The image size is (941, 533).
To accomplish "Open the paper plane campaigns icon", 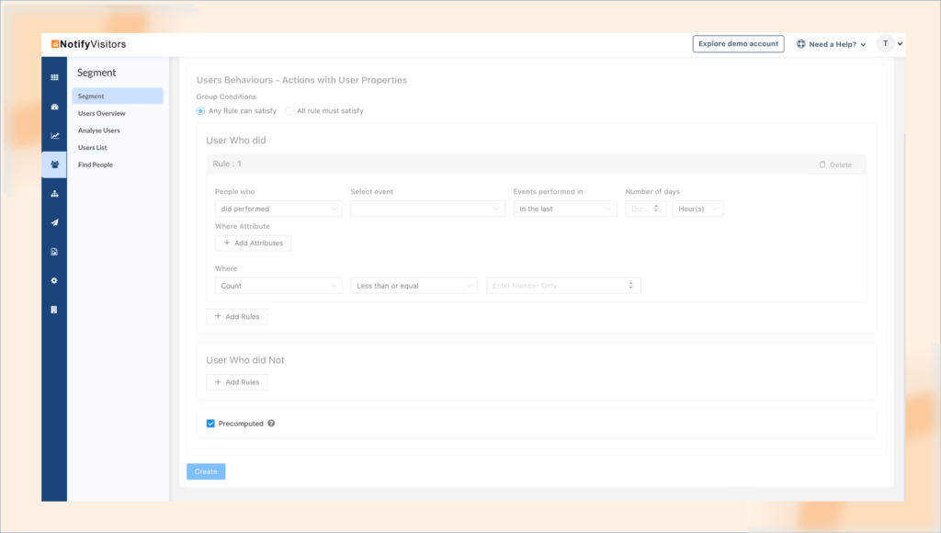I will pyautogui.click(x=54, y=222).
